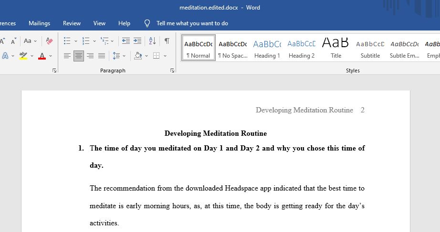Click the paragraph about Headspace app recommendation
This screenshot has width=440, height=232.
click(227, 205)
